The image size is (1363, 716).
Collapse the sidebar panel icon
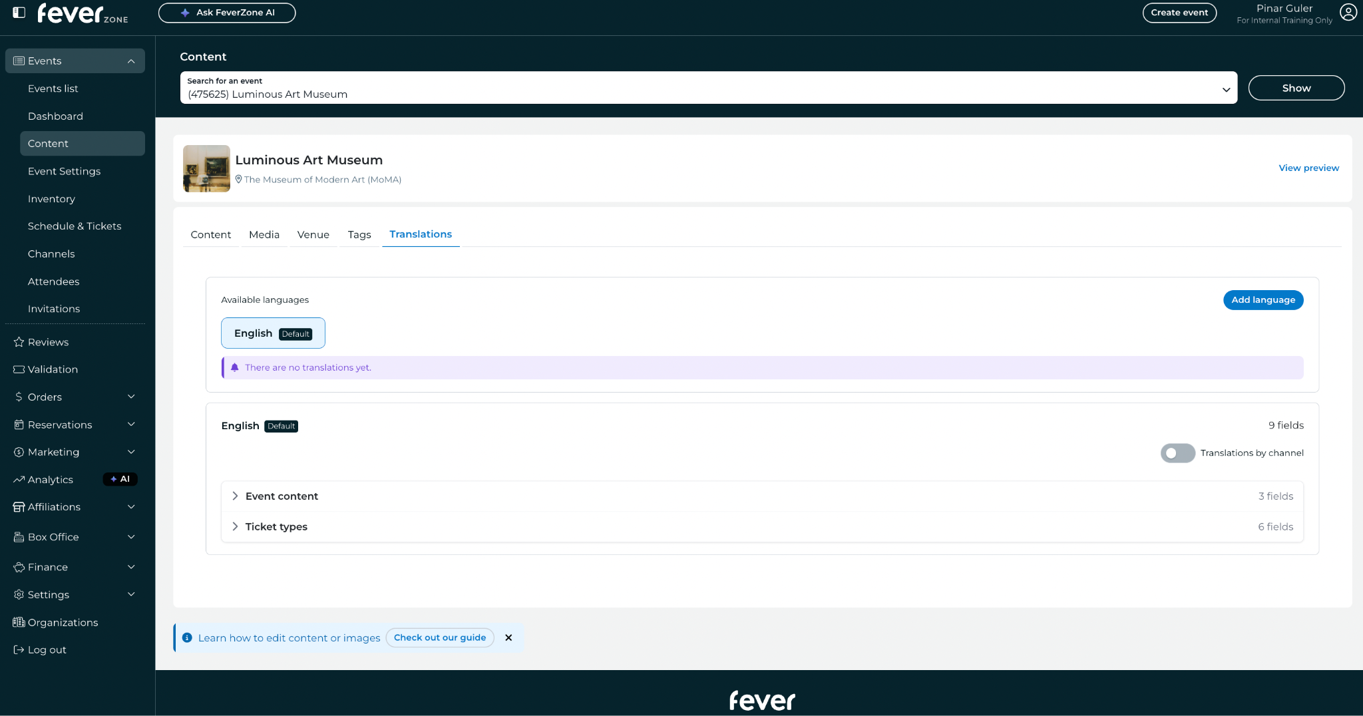click(x=19, y=12)
